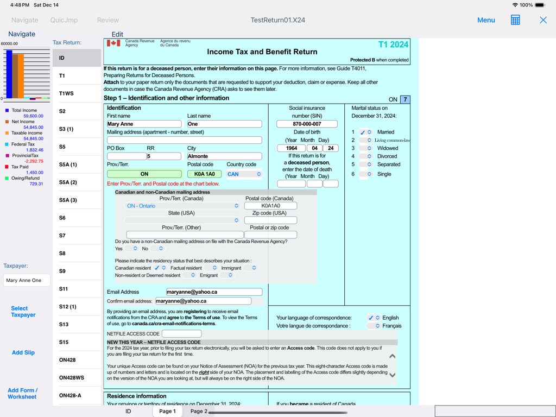
Task: Open the Country code CAN selector
Action: click(x=244, y=174)
